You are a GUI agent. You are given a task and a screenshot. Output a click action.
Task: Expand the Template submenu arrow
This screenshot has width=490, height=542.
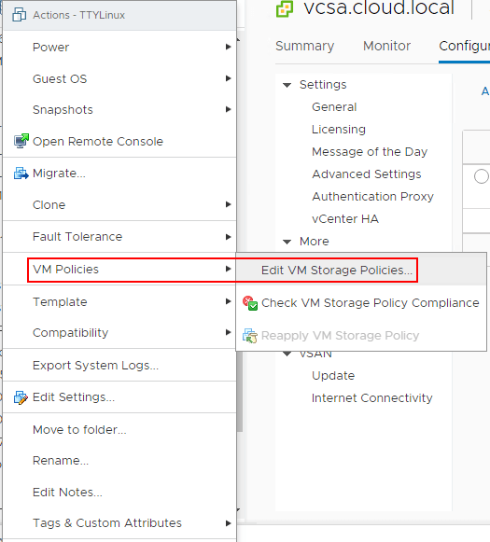point(228,301)
